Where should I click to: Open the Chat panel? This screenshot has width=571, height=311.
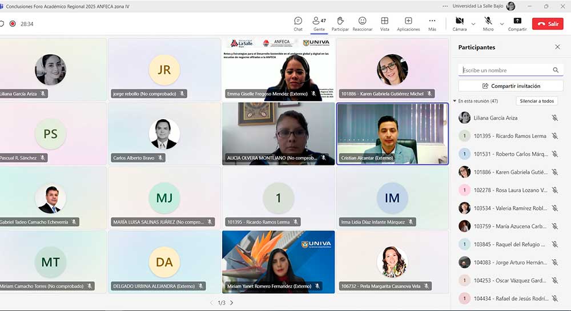[298, 23]
